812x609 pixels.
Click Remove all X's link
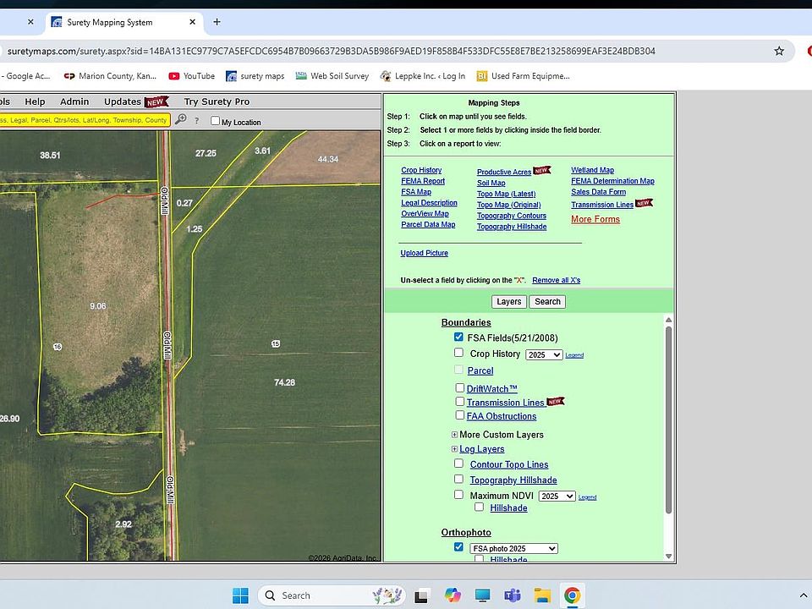pyautogui.click(x=557, y=280)
